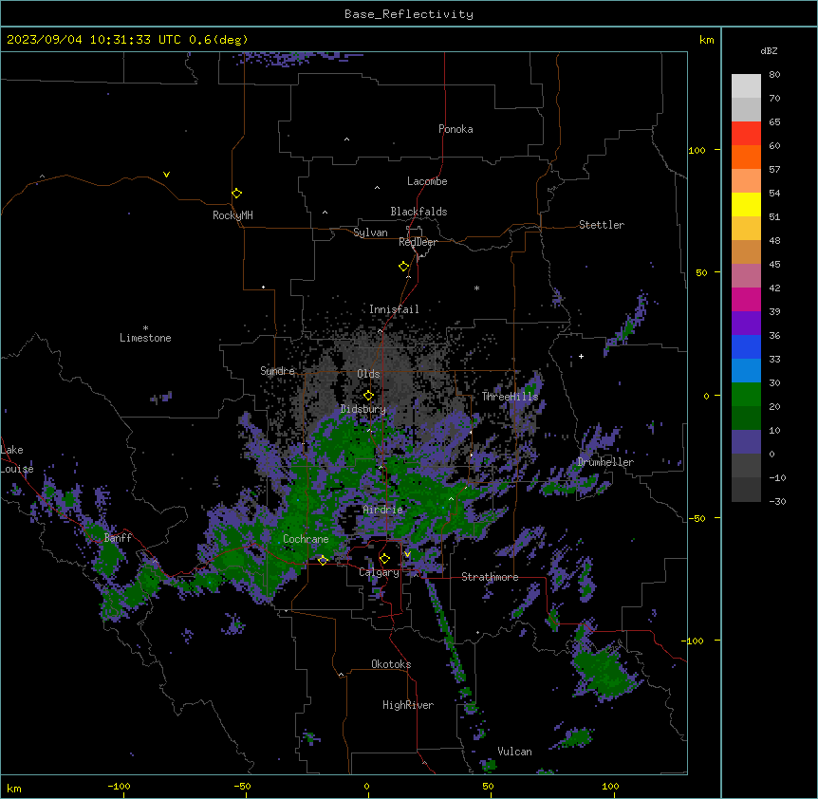Click the yellow station marker south of RedDeer
Image resolution: width=818 pixels, height=799 pixels.
pyautogui.click(x=403, y=267)
